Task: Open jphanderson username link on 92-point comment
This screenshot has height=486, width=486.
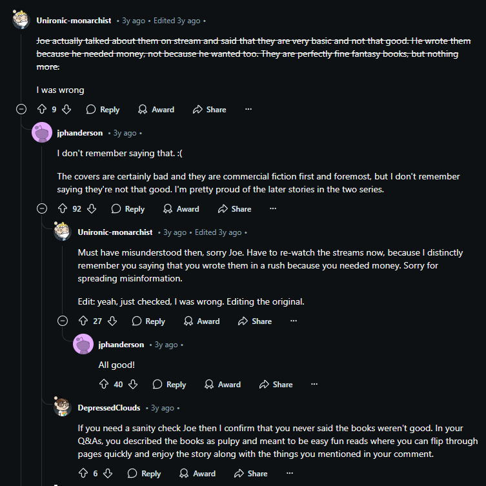Action: click(x=80, y=133)
